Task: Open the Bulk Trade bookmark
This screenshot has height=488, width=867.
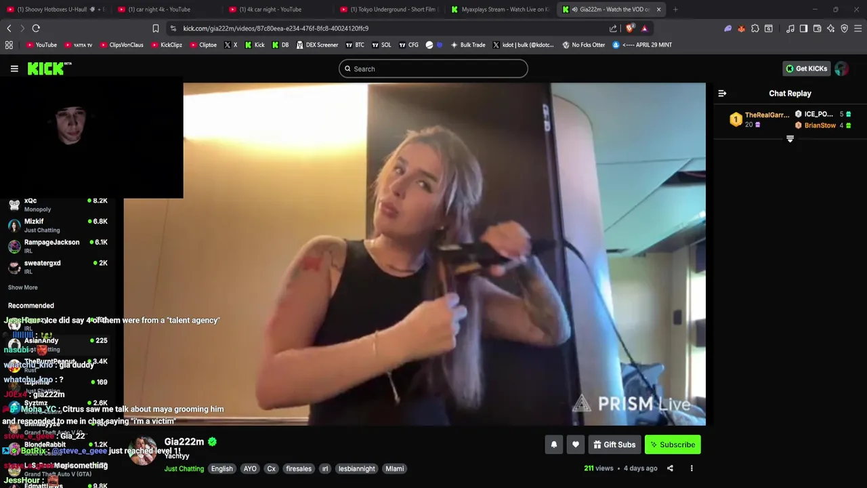Action: click(468, 45)
